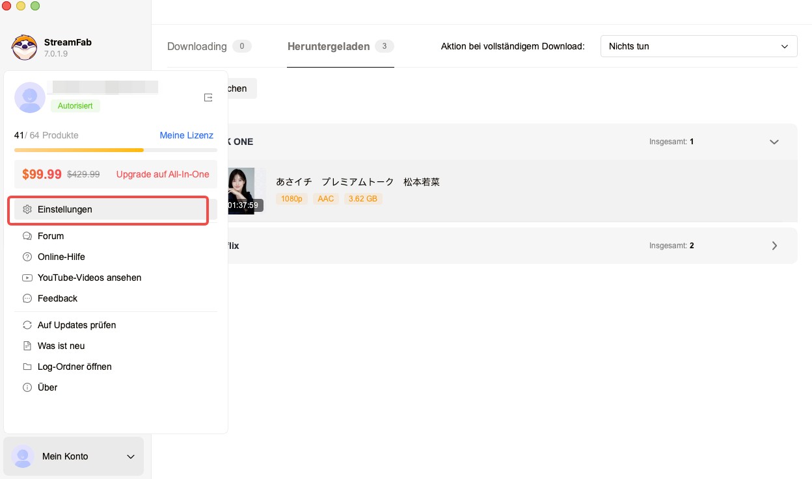Select Auf Updates prüfen
Image resolution: width=812 pixels, height=479 pixels.
click(115, 325)
